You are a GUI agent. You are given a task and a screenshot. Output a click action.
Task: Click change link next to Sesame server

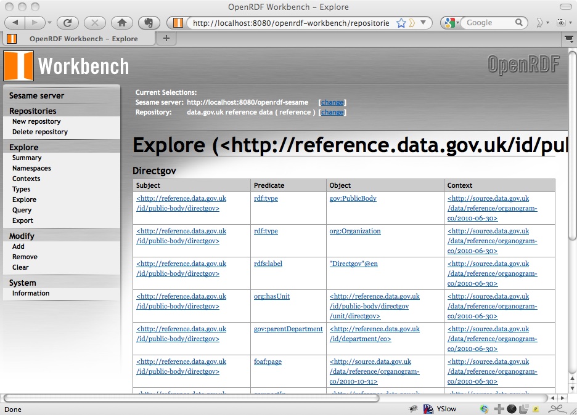pyautogui.click(x=332, y=102)
